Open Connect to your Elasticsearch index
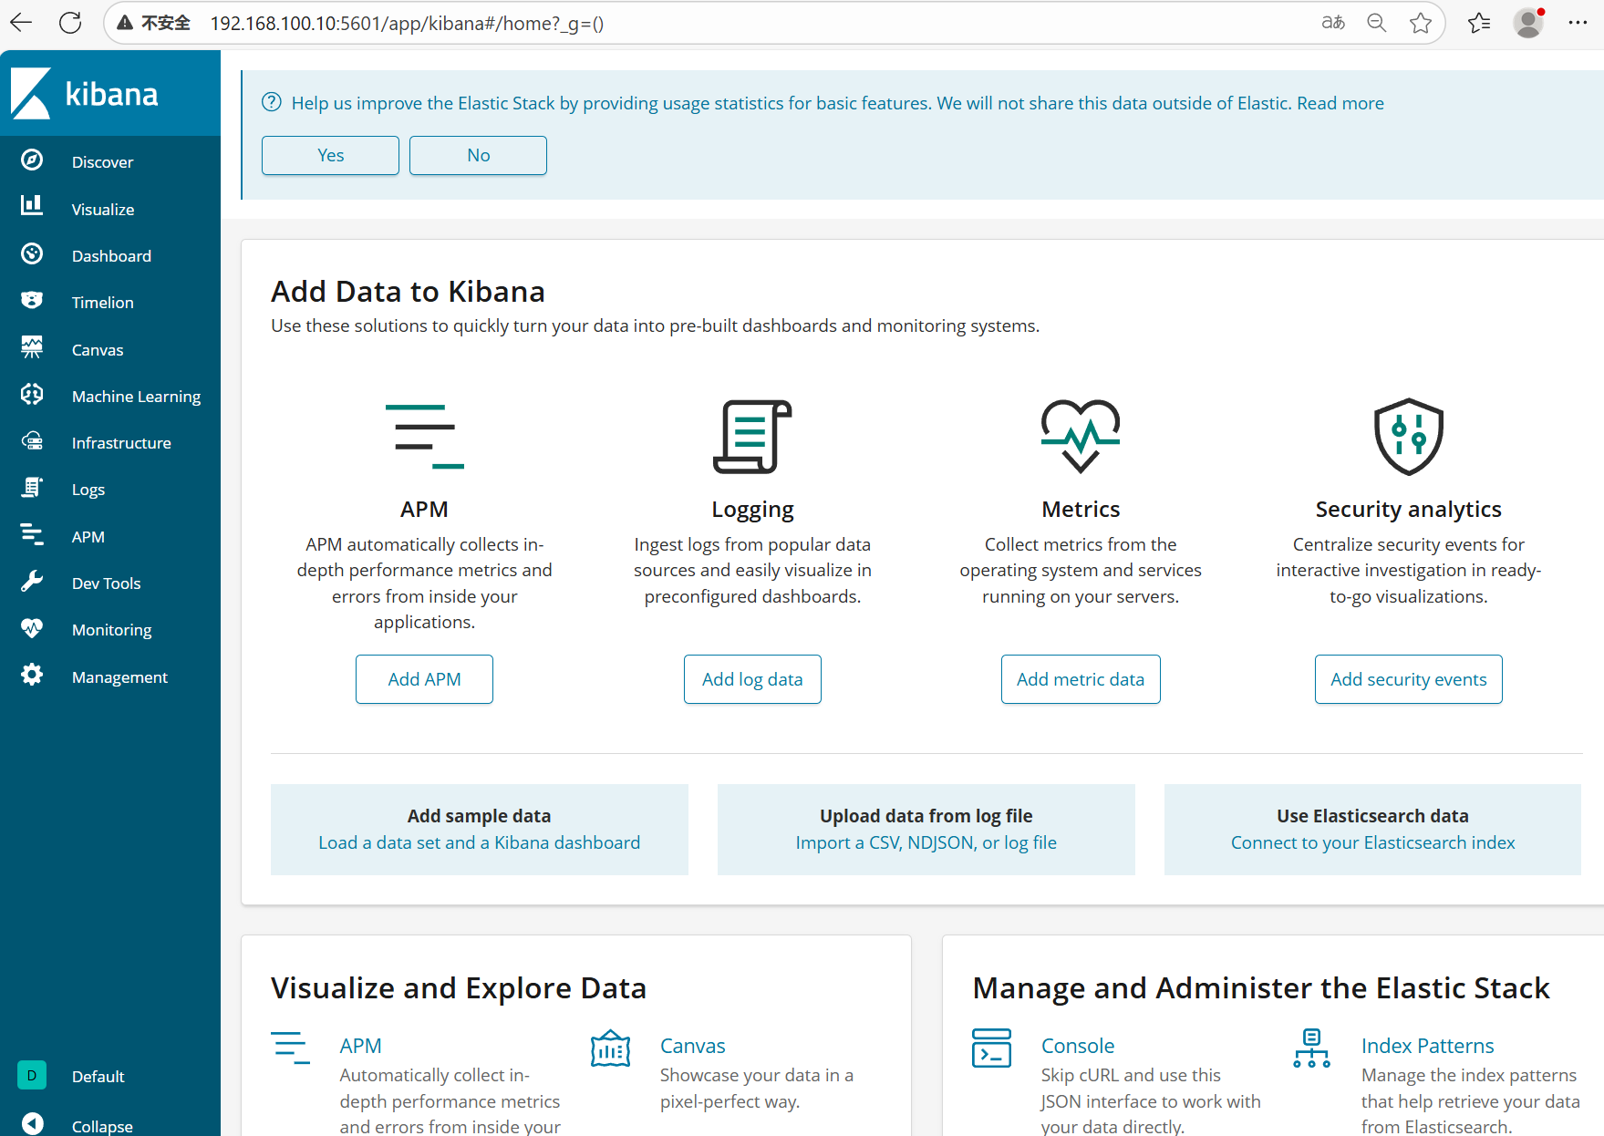This screenshot has width=1604, height=1136. click(x=1372, y=842)
